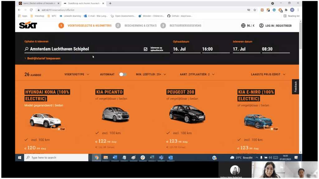Open File Explorer from the taskbar
This screenshot has height=179, width=319.
[106, 158]
